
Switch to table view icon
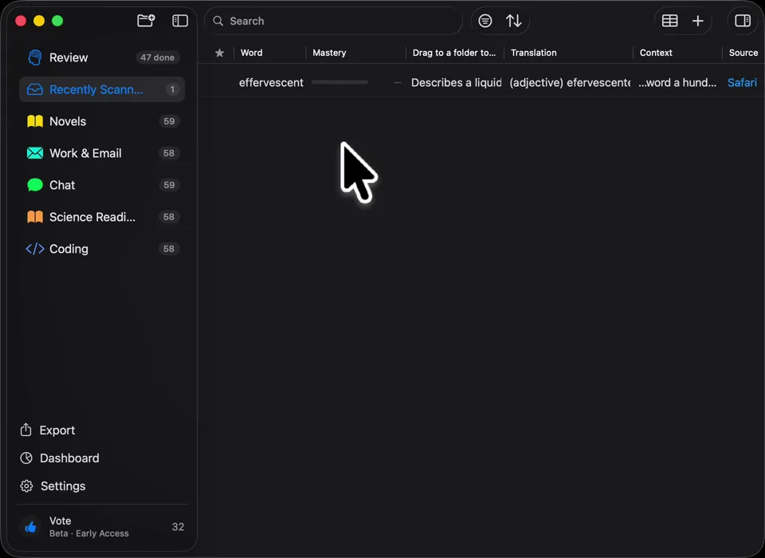669,21
